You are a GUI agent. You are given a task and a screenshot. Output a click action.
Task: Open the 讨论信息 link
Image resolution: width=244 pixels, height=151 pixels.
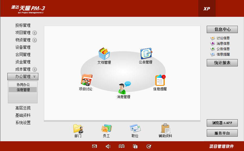(x=223, y=38)
